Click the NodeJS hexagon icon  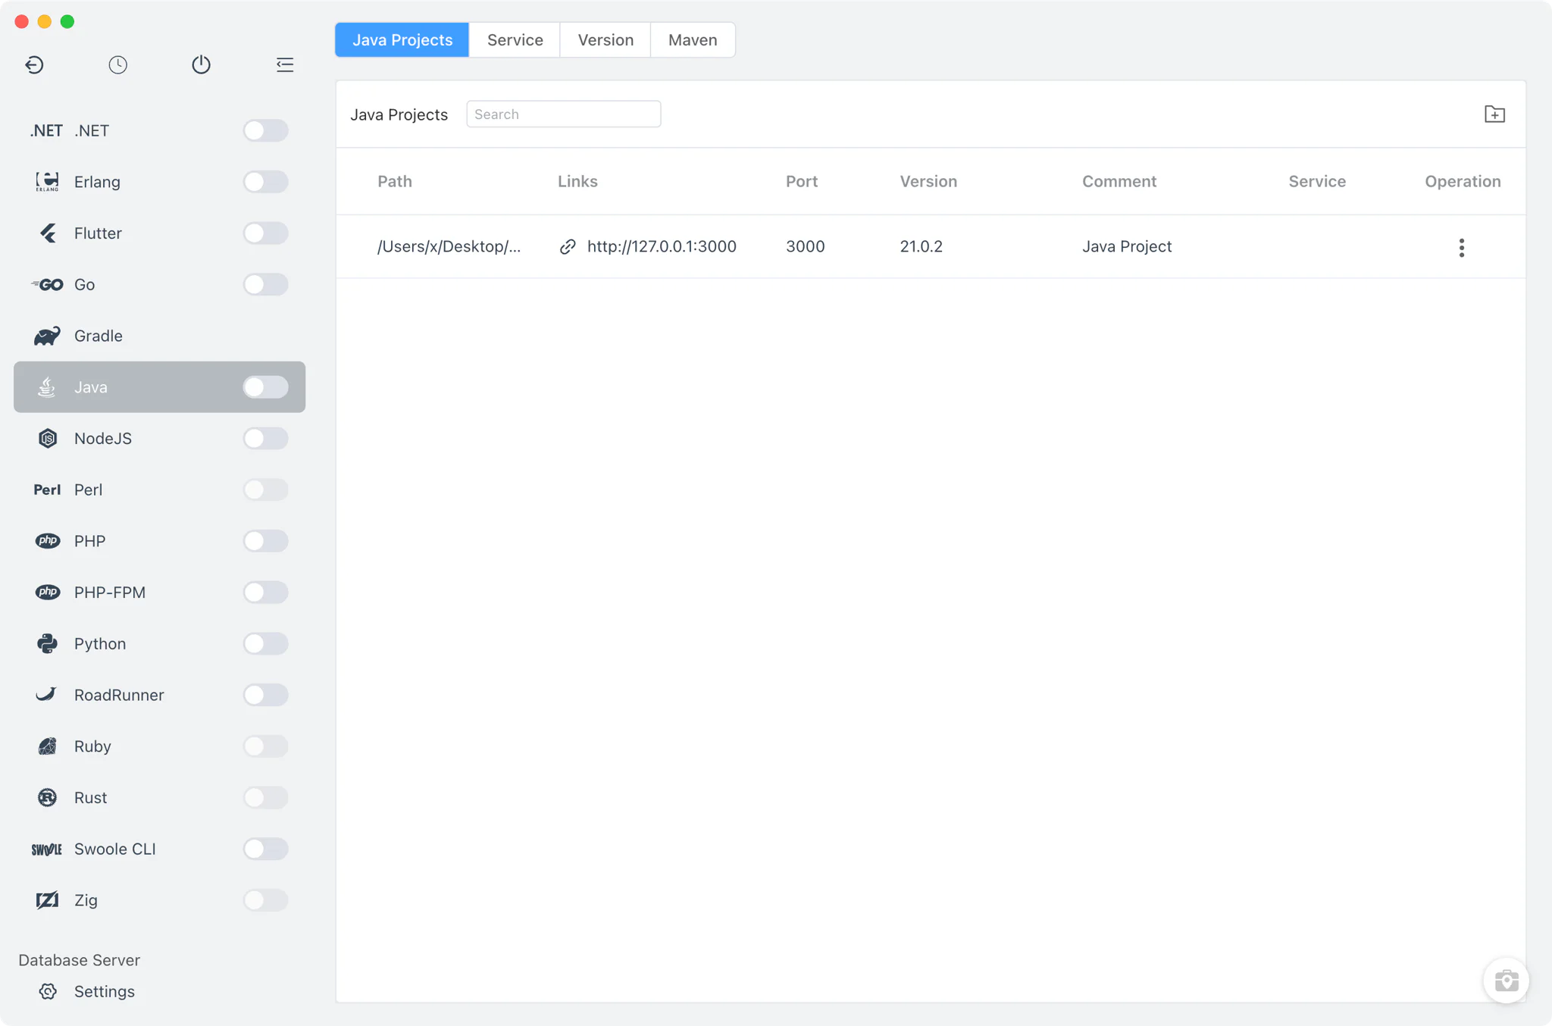[x=47, y=439]
